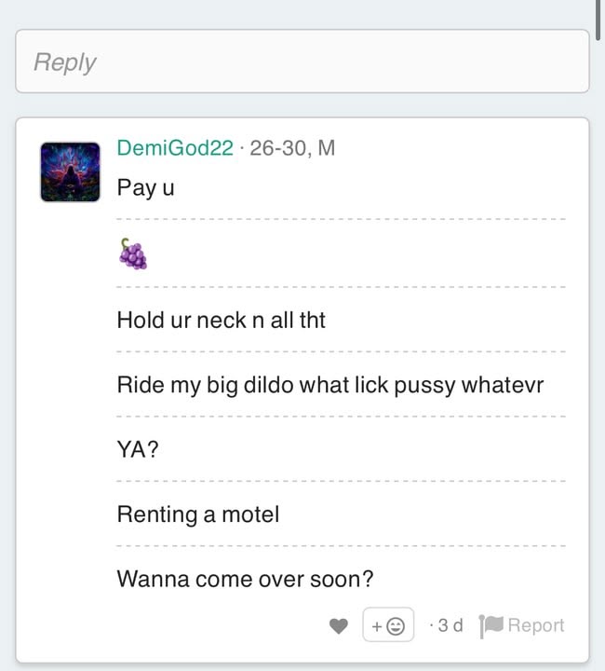This screenshot has height=671, width=605.
Task: Open DemiGod22's avatar picture
Action: 70,172
